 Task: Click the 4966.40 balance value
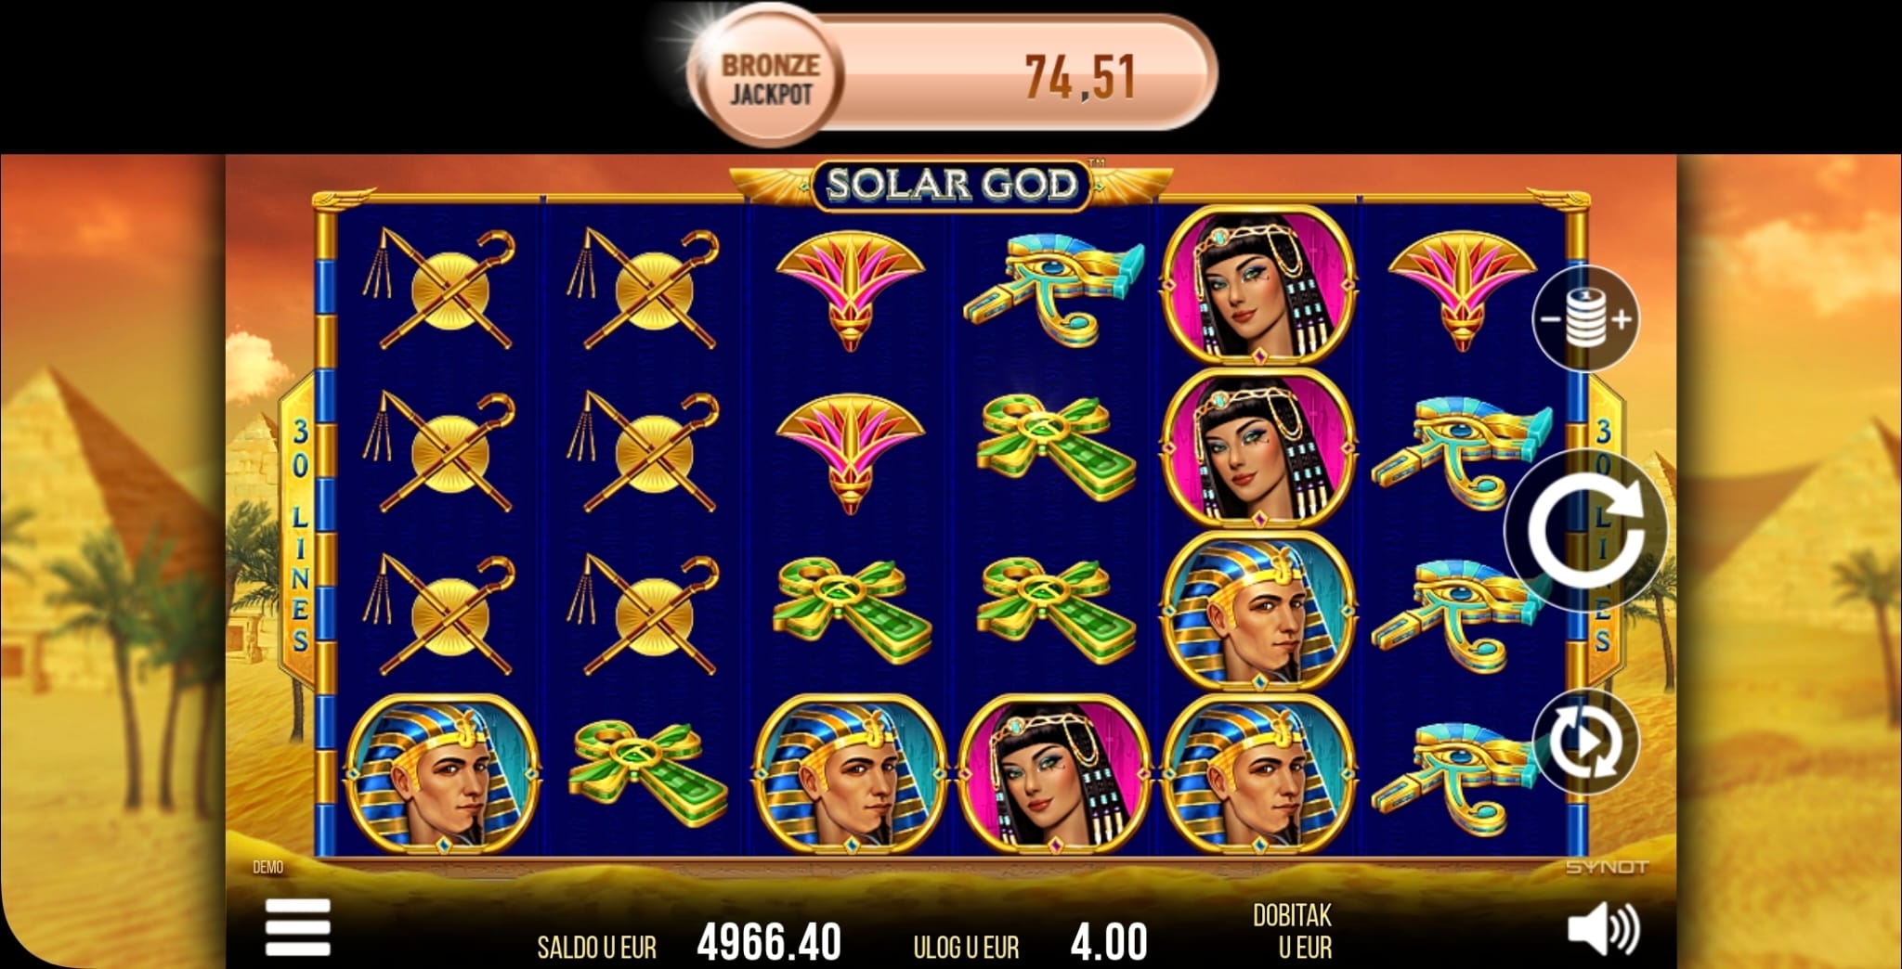[x=769, y=943]
